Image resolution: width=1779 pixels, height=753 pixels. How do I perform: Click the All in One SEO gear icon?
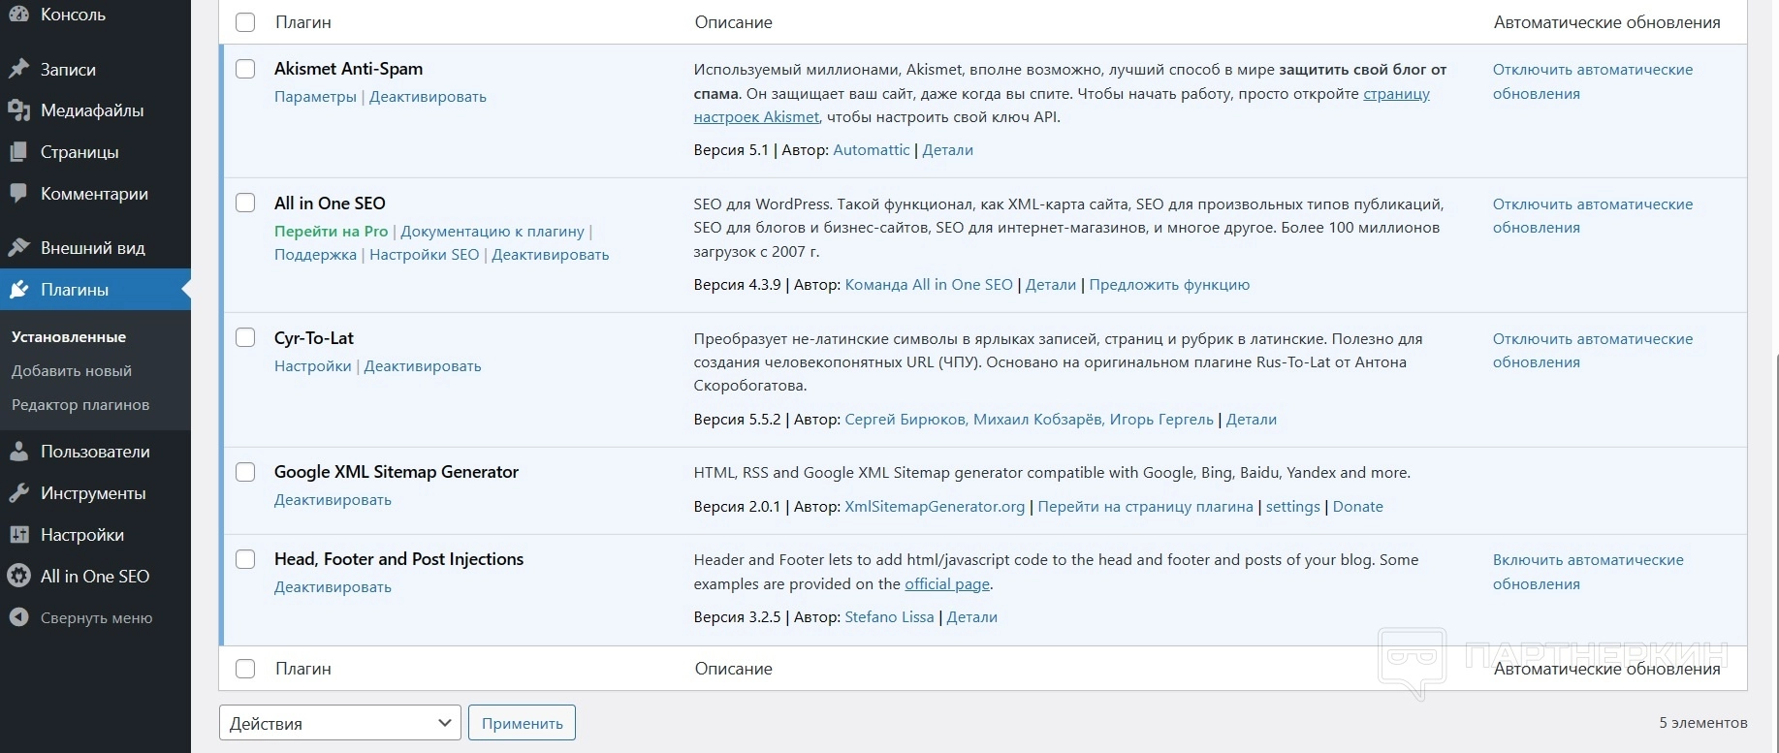[x=18, y=576]
